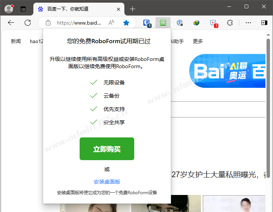The width and height of the screenshot is (273, 212).
Task: Open the extension with lock badge icon
Action: pyautogui.click(x=180, y=23)
